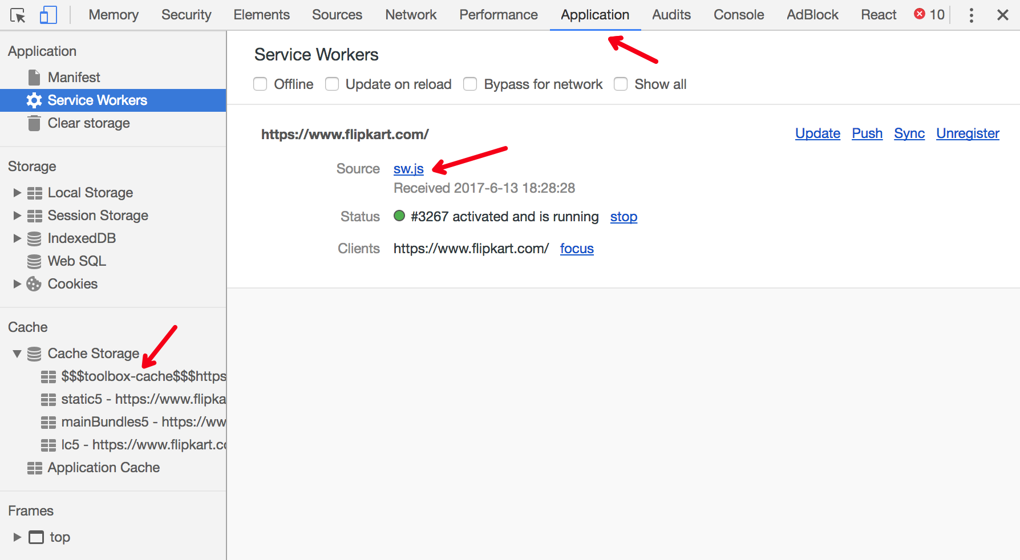Screen dimensions: 1020x560
Task: Select Manifest in the sidebar
Action: pyautogui.click(x=113, y=77)
